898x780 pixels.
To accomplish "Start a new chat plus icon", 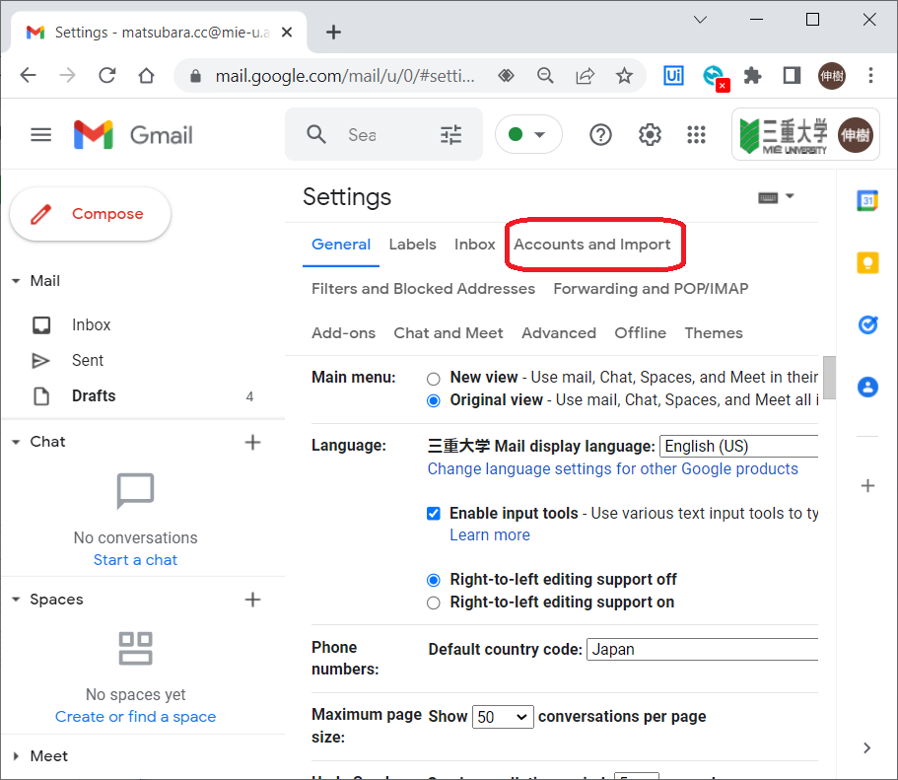I will click(x=252, y=443).
